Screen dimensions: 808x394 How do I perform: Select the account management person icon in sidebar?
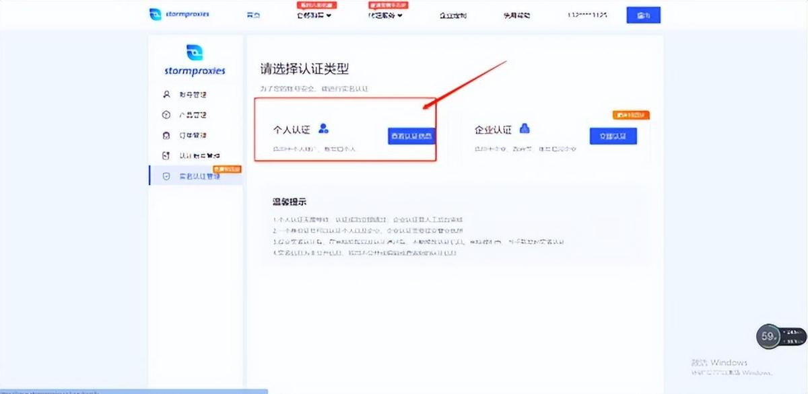coord(166,94)
